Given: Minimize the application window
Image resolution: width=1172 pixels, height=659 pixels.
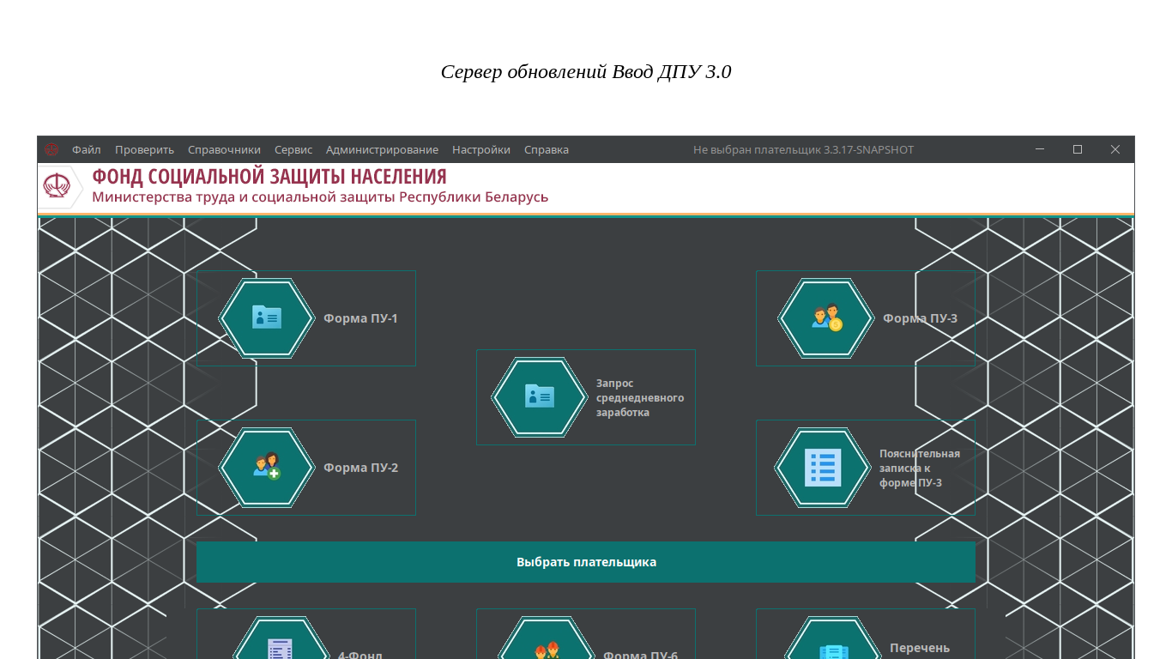Looking at the screenshot, I should (1040, 149).
